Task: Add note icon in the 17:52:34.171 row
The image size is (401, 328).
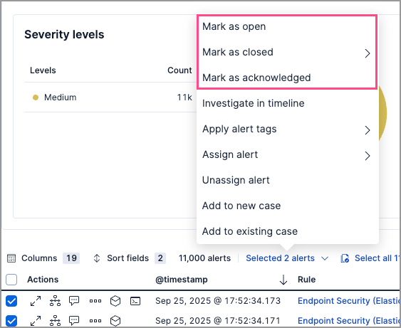Action: pyautogui.click(x=74, y=321)
